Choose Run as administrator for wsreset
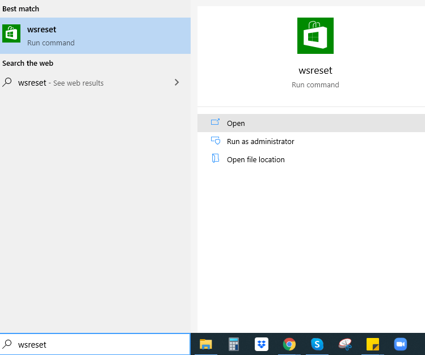Viewport: 425px width, 355px height. click(x=260, y=141)
